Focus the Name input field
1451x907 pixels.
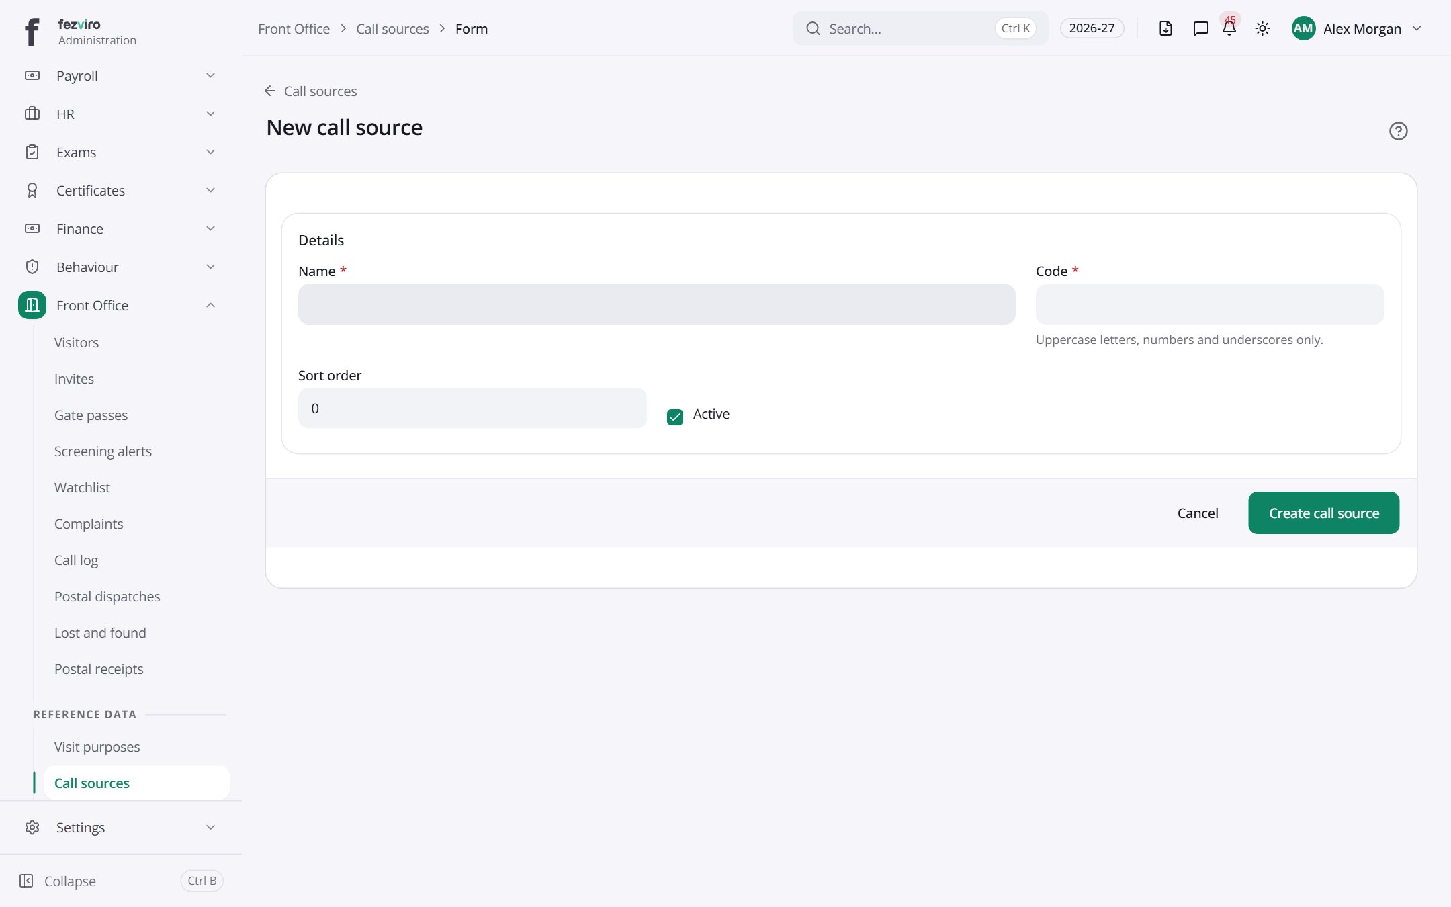tap(656, 304)
